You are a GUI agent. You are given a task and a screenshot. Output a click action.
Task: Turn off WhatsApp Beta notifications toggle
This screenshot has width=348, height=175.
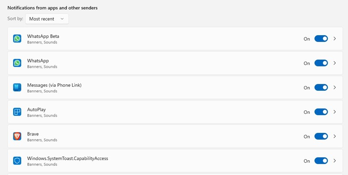[x=321, y=39]
